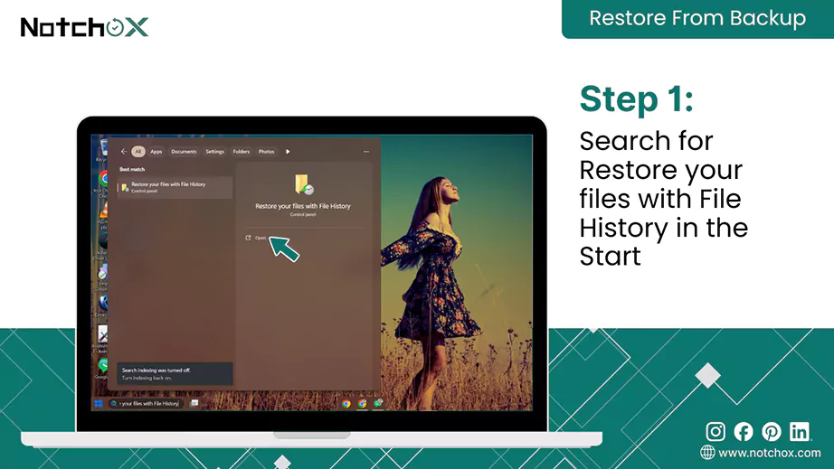Image resolution: width=834 pixels, height=469 pixels.
Task: Open the Notchox Instagram page
Action: [x=716, y=431]
